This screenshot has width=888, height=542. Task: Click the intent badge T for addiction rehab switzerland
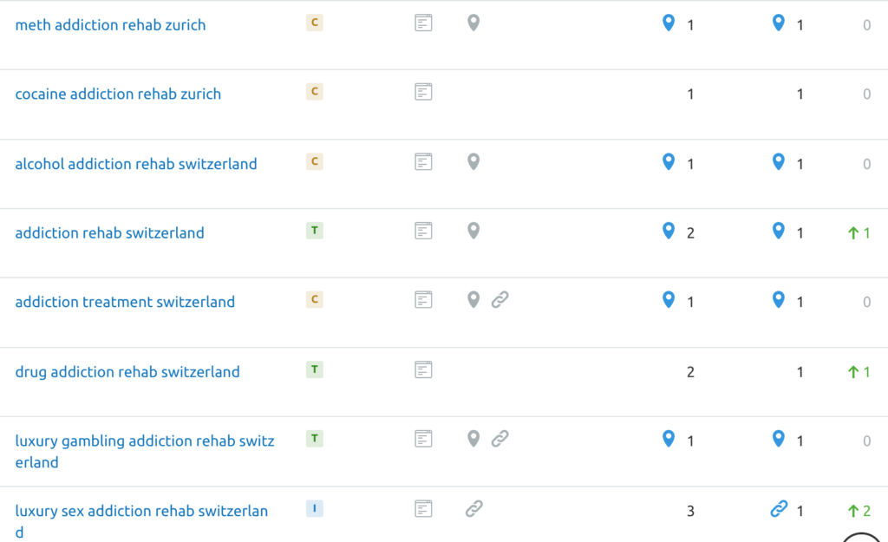(314, 231)
